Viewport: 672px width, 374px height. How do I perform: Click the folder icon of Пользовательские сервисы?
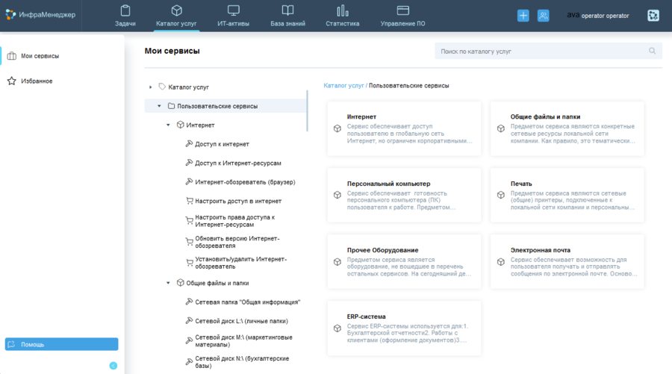[x=171, y=106]
